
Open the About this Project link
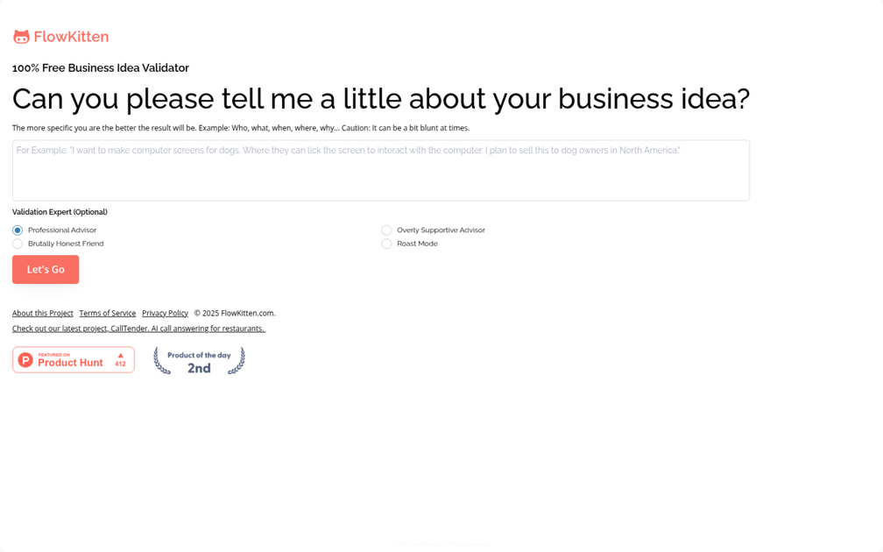pyautogui.click(x=43, y=313)
